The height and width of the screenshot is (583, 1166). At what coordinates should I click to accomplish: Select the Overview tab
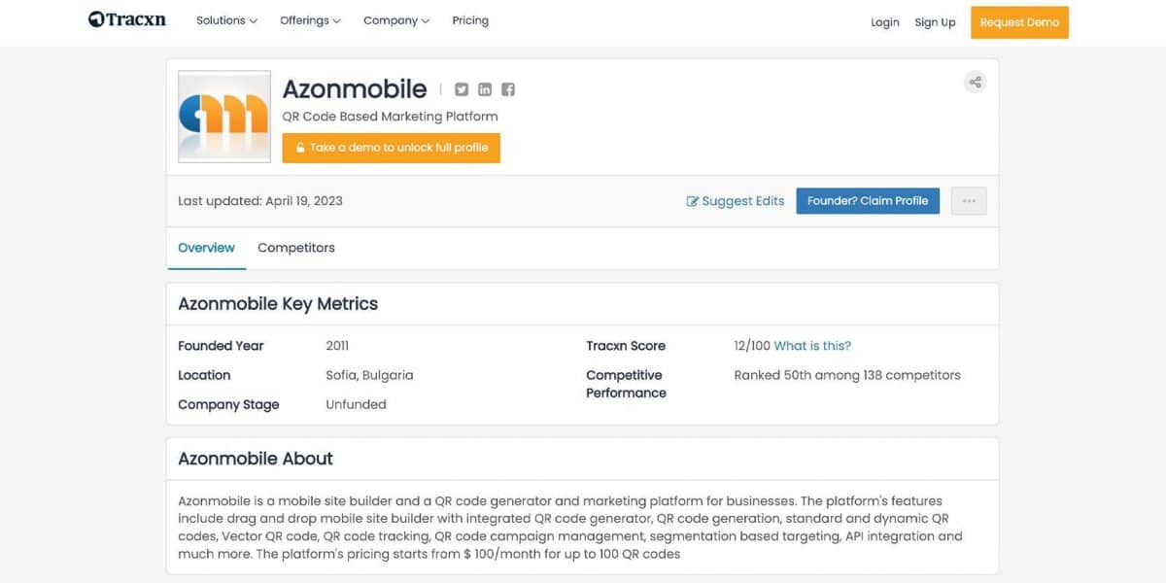pyautogui.click(x=206, y=248)
